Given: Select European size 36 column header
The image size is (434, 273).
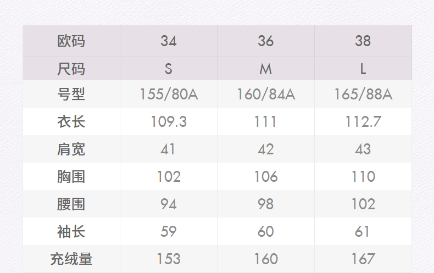Looking at the screenshot, I should (x=266, y=41).
